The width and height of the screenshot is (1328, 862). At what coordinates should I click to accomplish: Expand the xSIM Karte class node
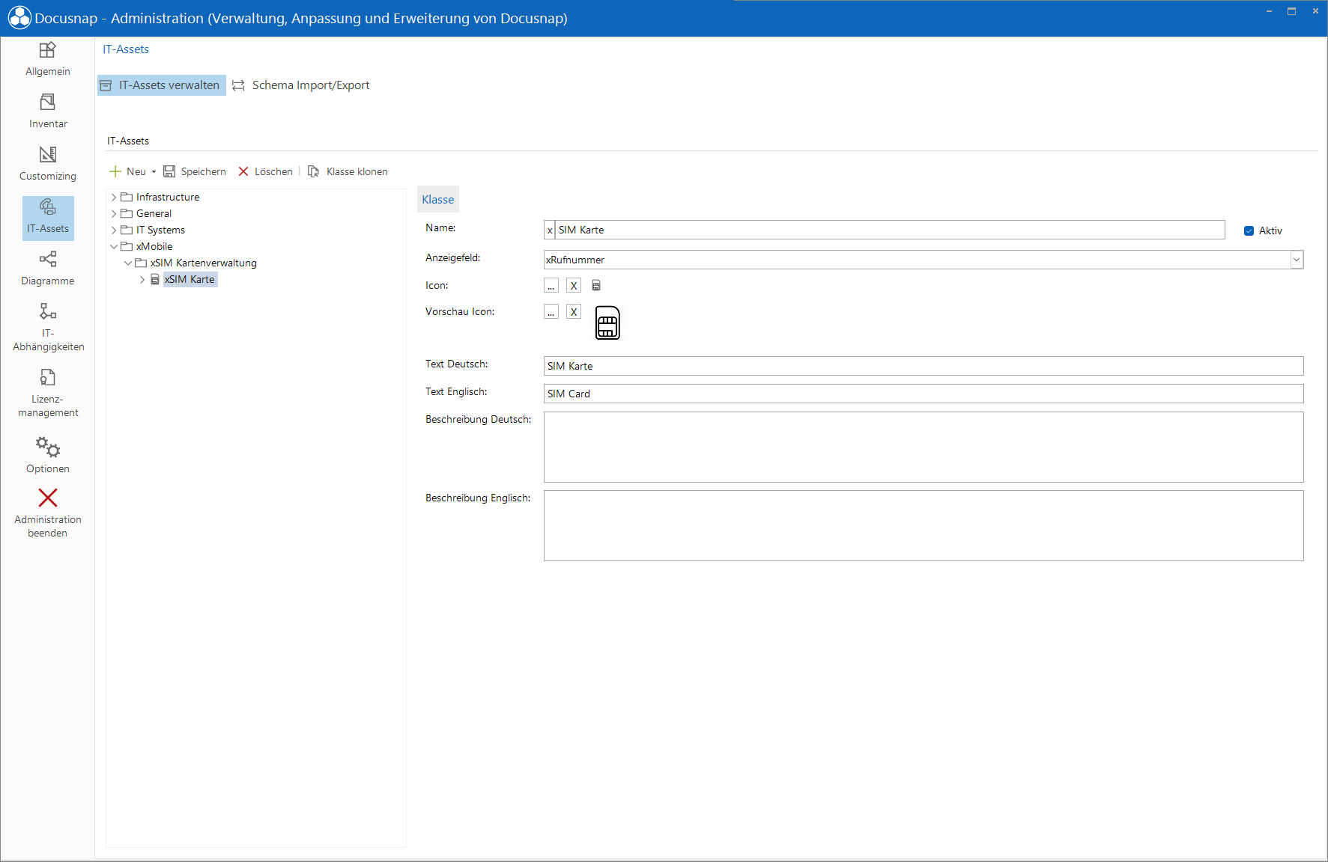click(142, 279)
